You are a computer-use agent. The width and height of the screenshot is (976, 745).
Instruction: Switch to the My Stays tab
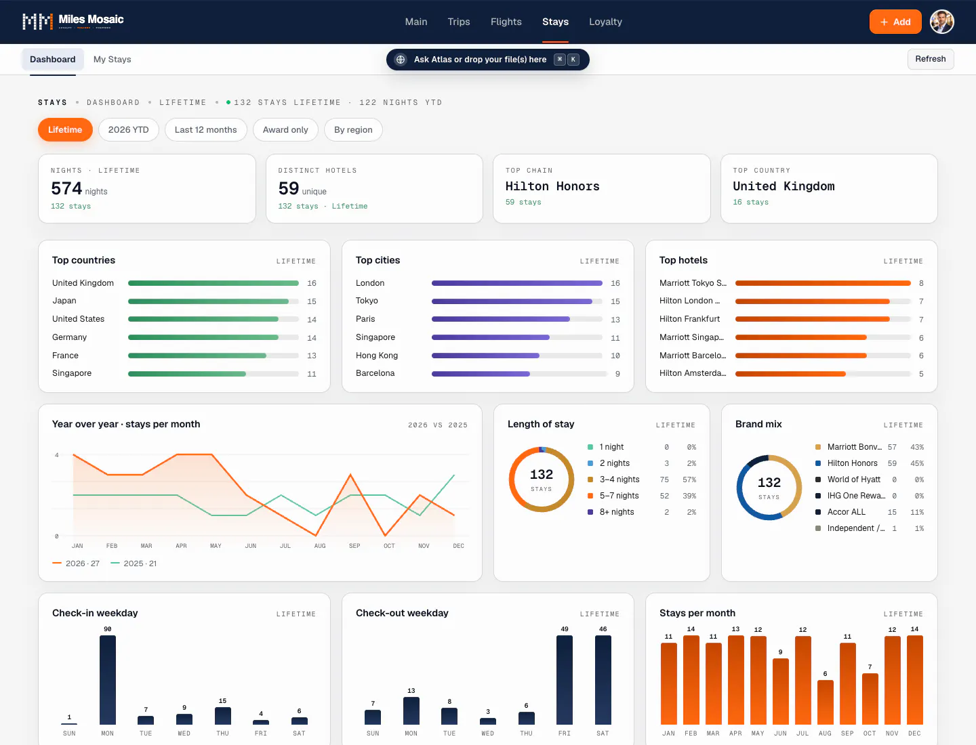coord(113,60)
